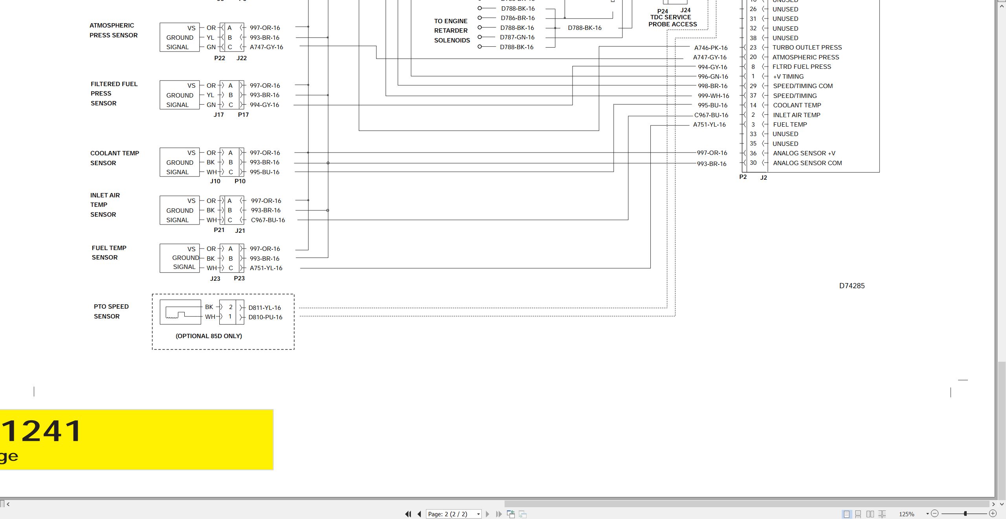Select continuous facing pages layout
This screenshot has height=519, width=1006.
tap(882, 514)
